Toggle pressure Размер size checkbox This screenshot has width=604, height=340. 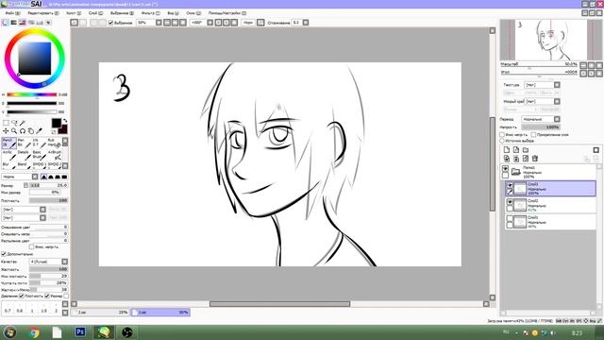(47, 296)
